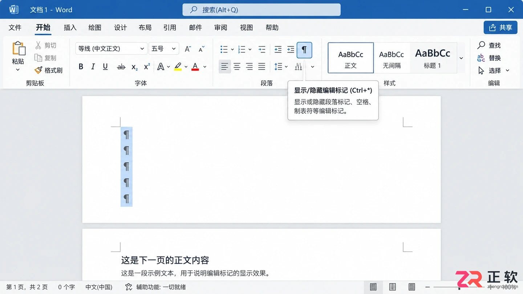The height and width of the screenshot is (294, 523).
Task: Toggle Underline formatting
Action: point(105,67)
